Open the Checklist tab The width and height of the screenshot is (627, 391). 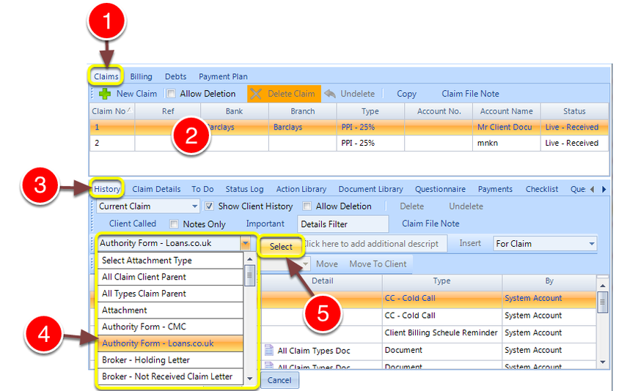[542, 189]
